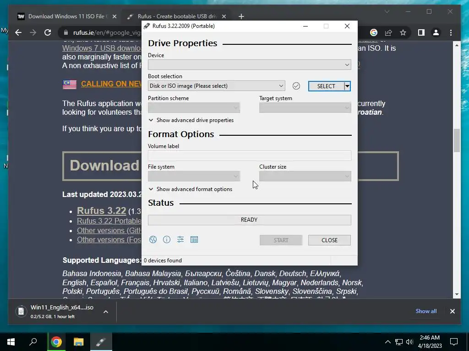Open the Other versions (GitHub) link

109,230
